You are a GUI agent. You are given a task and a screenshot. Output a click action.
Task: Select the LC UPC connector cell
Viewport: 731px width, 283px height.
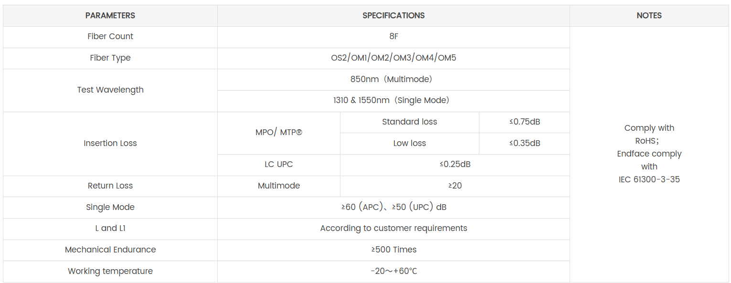point(279,165)
